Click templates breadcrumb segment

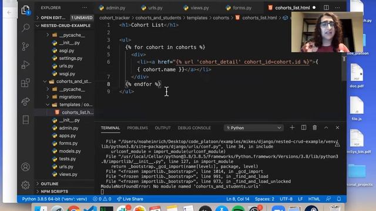pos(197,18)
